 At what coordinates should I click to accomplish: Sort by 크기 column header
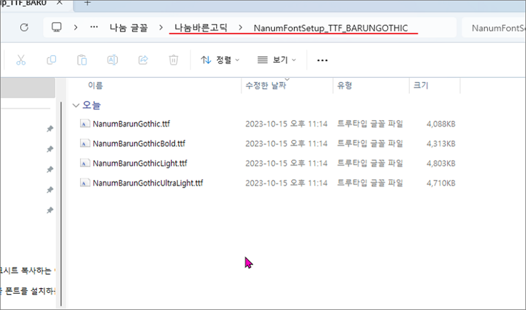pos(421,86)
